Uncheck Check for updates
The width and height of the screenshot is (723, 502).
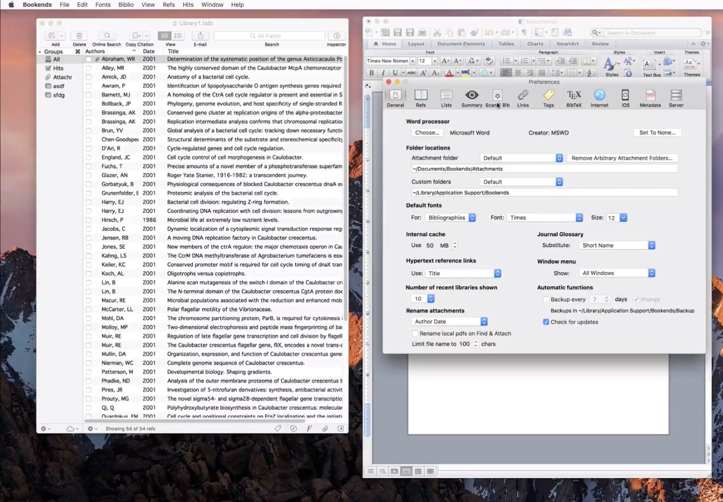point(546,322)
